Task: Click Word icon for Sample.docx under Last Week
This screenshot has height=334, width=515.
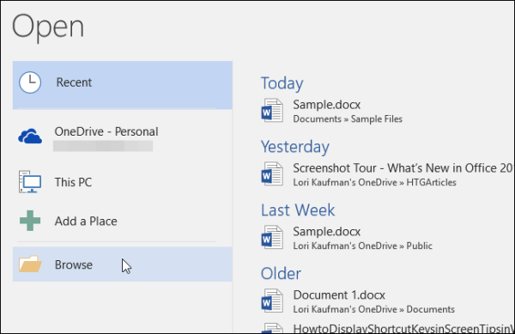Action: [x=272, y=237]
